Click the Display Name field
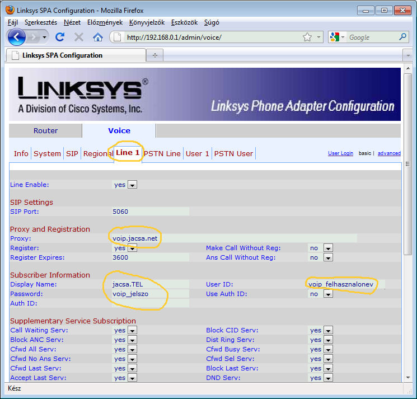417x399 pixels. [151, 284]
